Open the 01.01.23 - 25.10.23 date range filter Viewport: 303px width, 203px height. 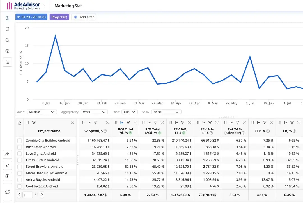point(31,17)
